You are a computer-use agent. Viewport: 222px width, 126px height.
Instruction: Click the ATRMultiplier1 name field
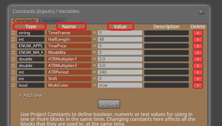point(69,59)
